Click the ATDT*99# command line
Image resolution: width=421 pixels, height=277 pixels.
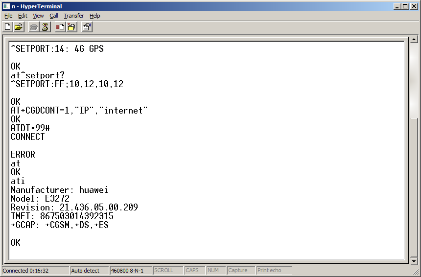30,128
